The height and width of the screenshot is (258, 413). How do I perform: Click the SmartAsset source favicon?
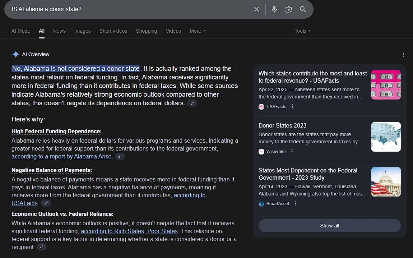click(x=261, y=204)
